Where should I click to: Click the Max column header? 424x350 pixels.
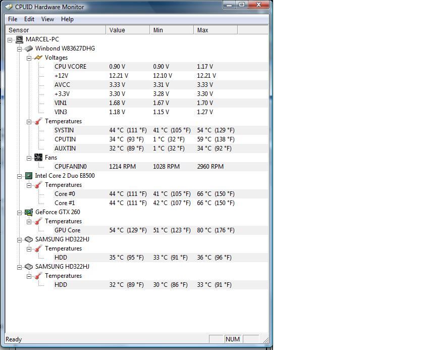(x=216, y=30)
